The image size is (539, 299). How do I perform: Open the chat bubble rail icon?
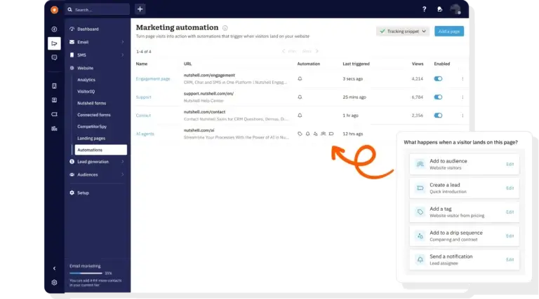point(54,57)
